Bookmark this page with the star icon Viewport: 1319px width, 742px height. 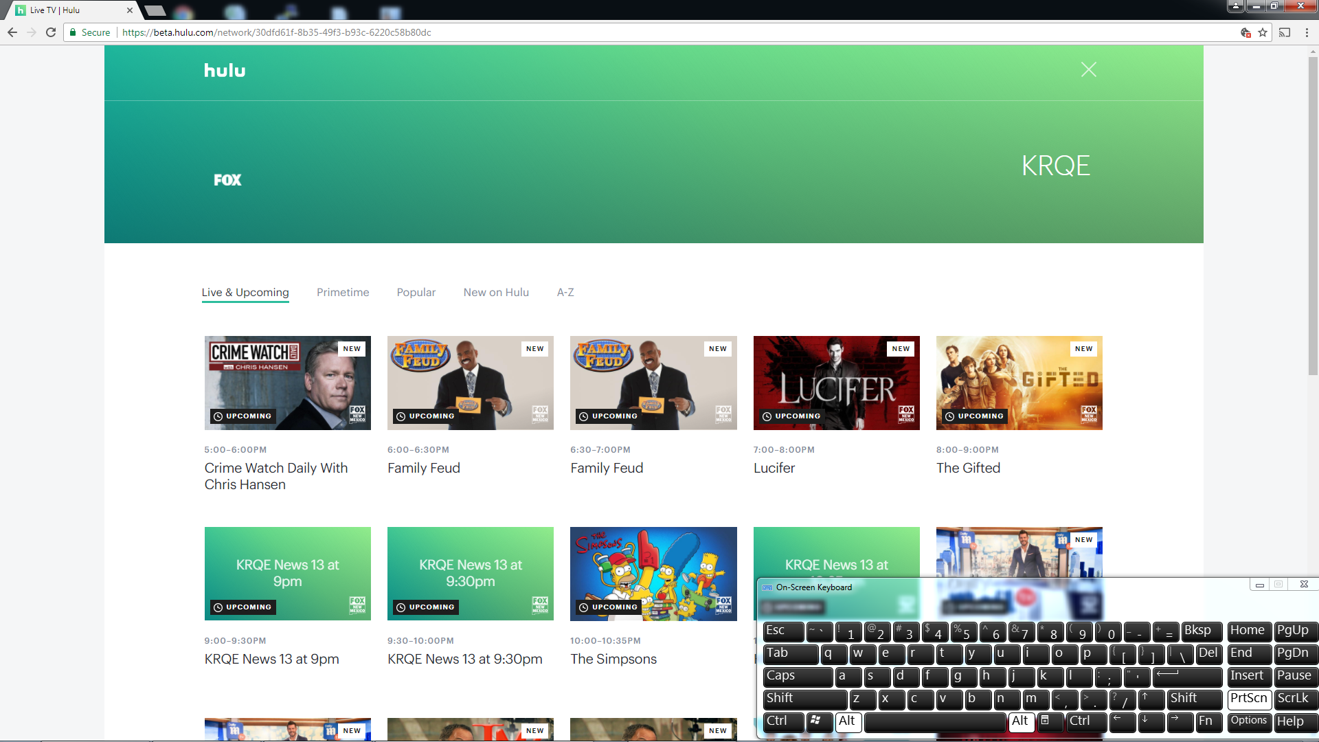(1263, 32)
